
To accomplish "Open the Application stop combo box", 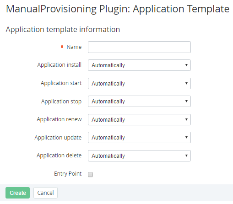I will click(139, 102).
